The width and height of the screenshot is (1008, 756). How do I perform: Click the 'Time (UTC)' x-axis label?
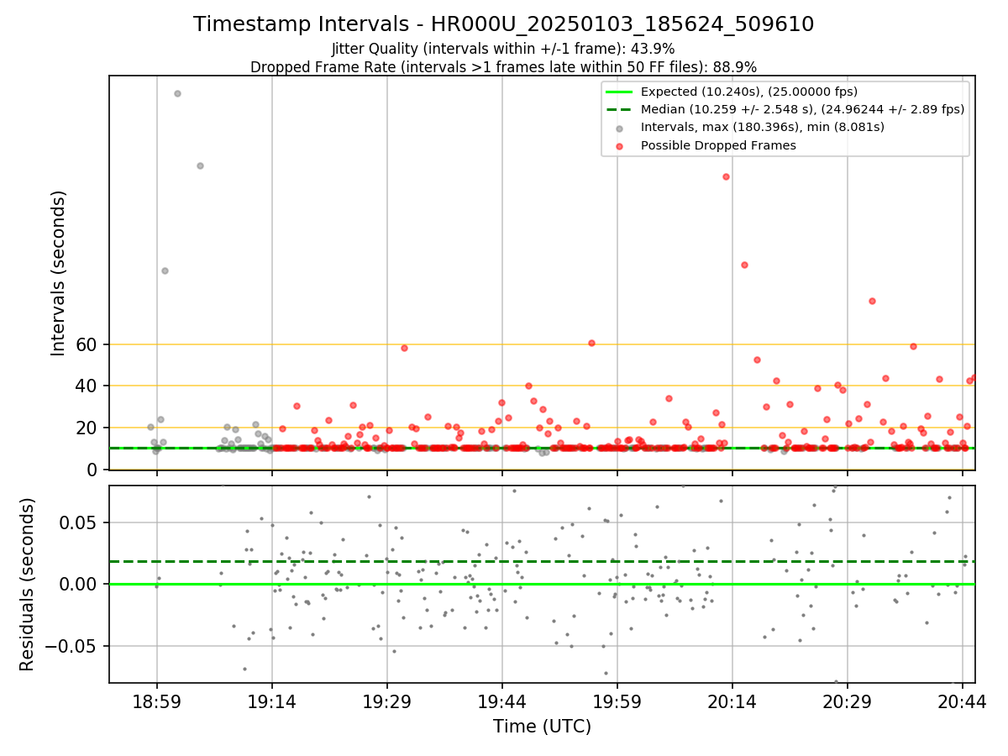pos(542,727)
